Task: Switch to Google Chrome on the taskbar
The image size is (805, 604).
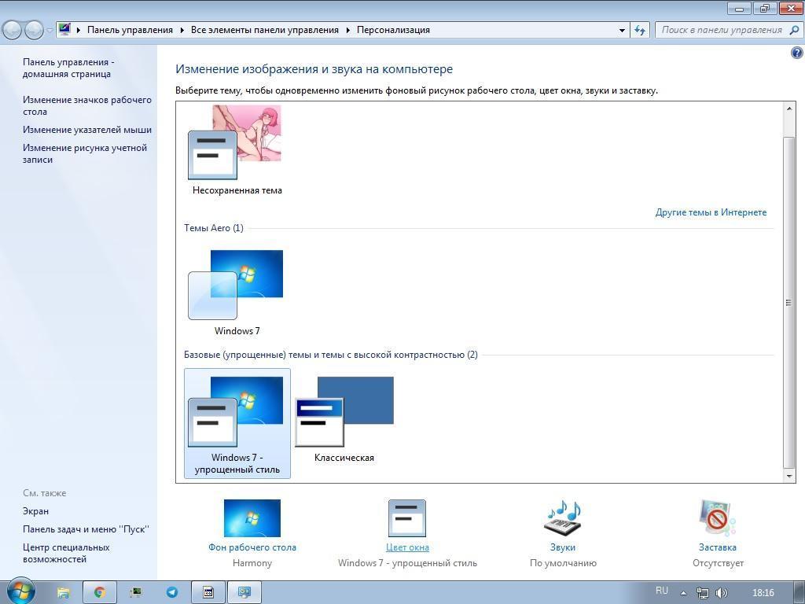Action: click(x=100, y=593)
